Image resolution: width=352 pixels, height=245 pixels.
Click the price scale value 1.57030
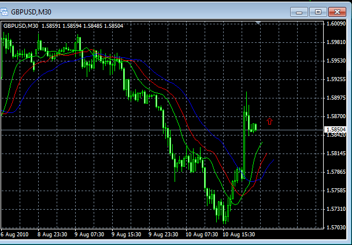point(336,228)
